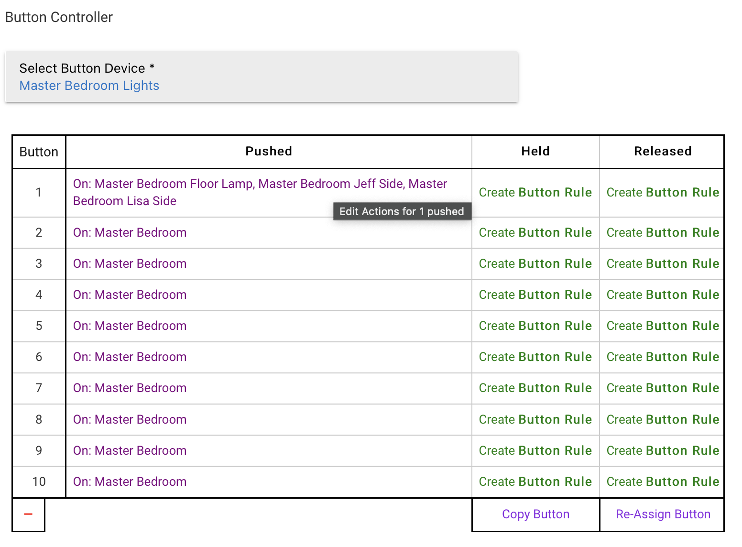Image resolution: width=742 pixels, height=547 pixels.
Task: Create a Held rule for button 6
Action: 535,357
